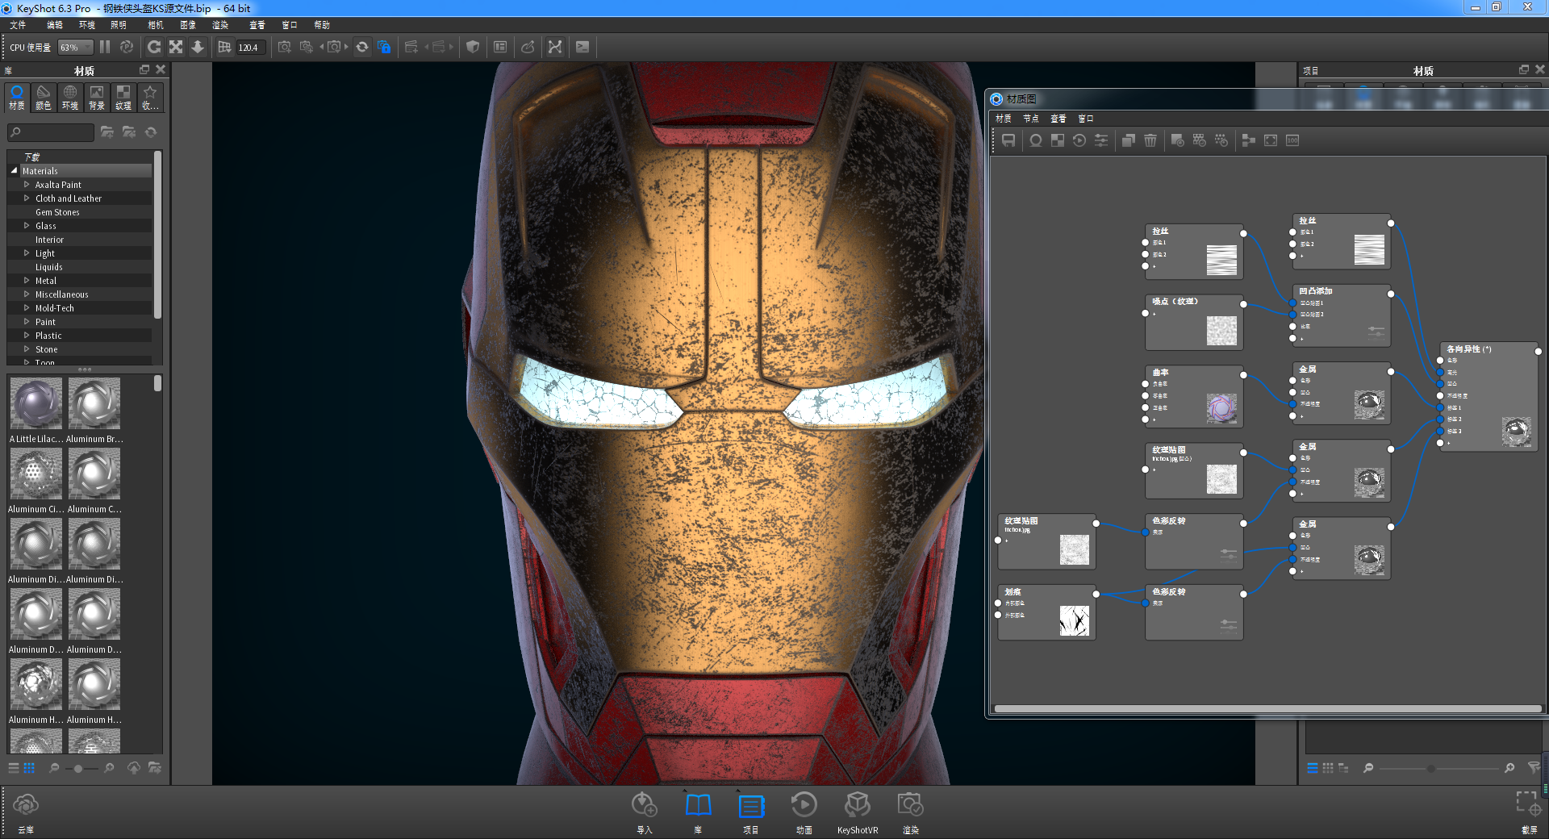This screenshot has height=839, width=1549.
Task: Toggle the realtime render refresh icon beside the lock
Action: coord(362,47)
